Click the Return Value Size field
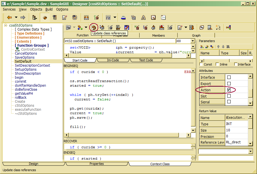Screen dimensions: 257x174 [236, 130]
